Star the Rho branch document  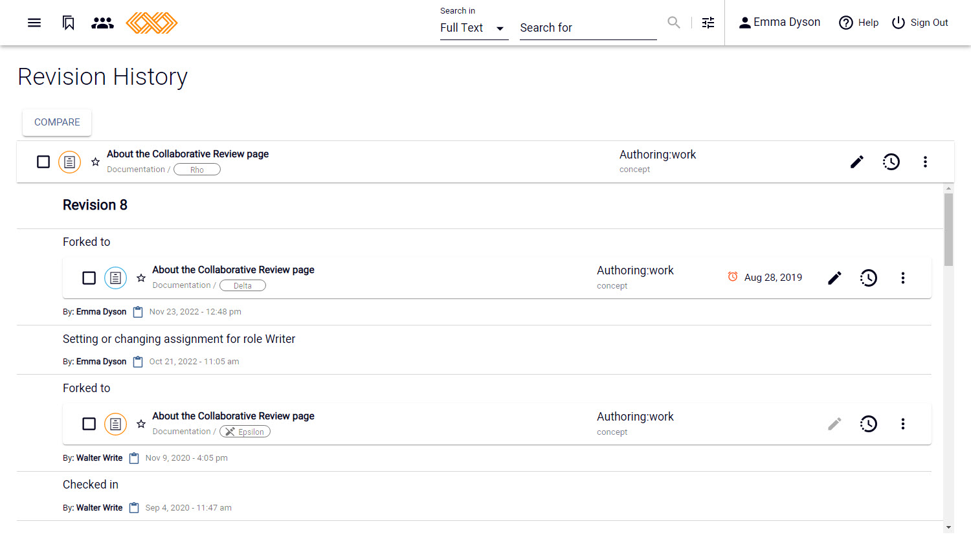point(95,162)
